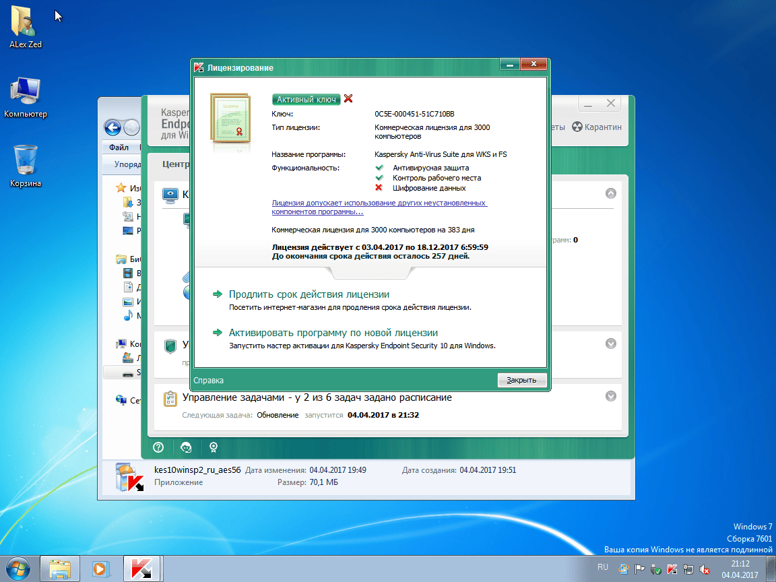Click the muted volume tray icon
776x582 pixels.
704,569
